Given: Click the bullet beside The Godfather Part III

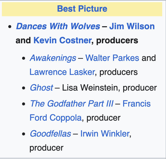Looking at the screenshot, I should point(24,104).
